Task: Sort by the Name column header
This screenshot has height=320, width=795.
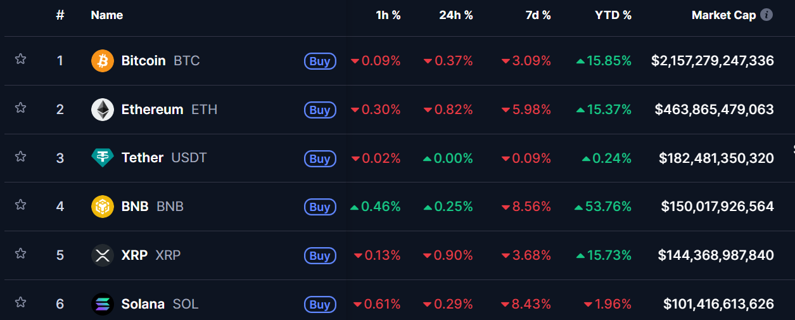Action: click(107, 15)
